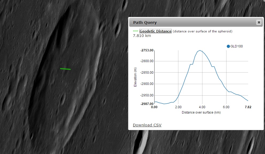Click the 0.00 start distance label
Screen dimensions: 265x154
pos(154,107)
